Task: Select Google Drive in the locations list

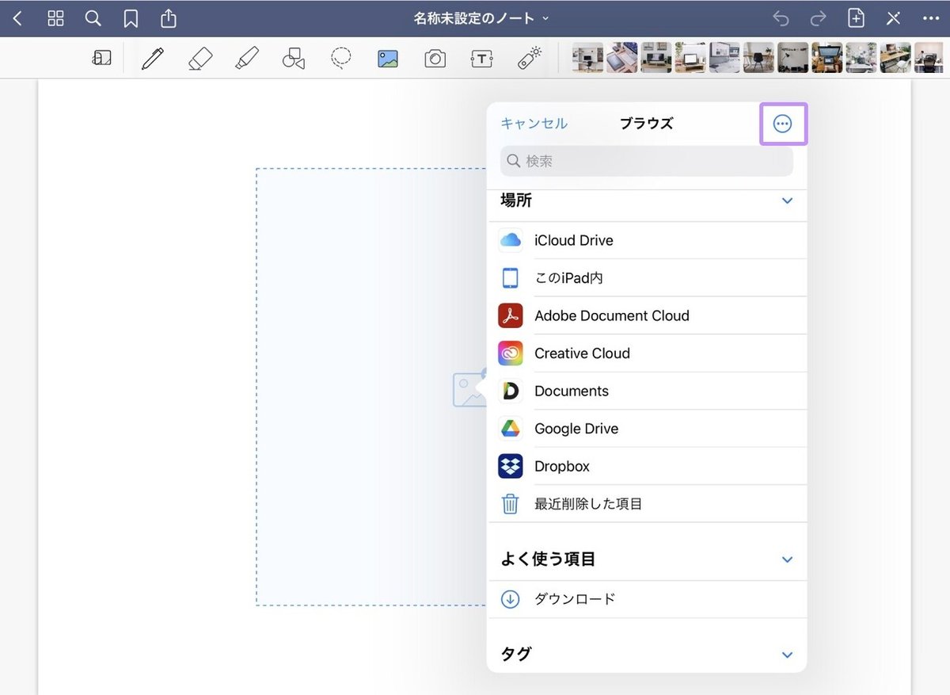Action: (576, 428)
